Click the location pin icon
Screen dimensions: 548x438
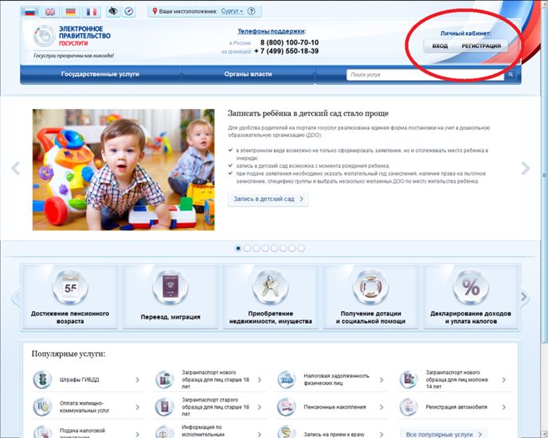(155, 11)
